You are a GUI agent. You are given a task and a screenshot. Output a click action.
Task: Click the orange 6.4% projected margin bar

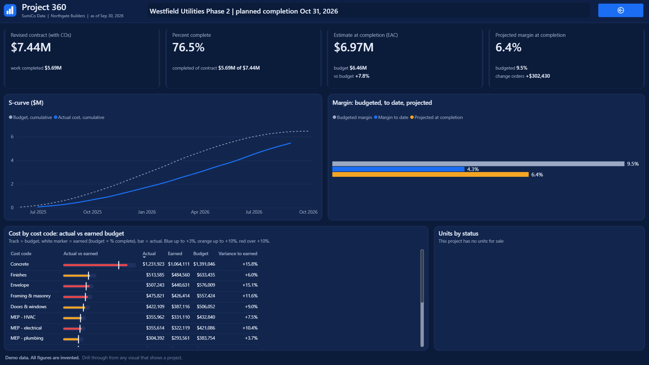click(430, 174)
